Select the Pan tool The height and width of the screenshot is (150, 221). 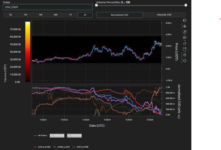(x=185, y=26)
